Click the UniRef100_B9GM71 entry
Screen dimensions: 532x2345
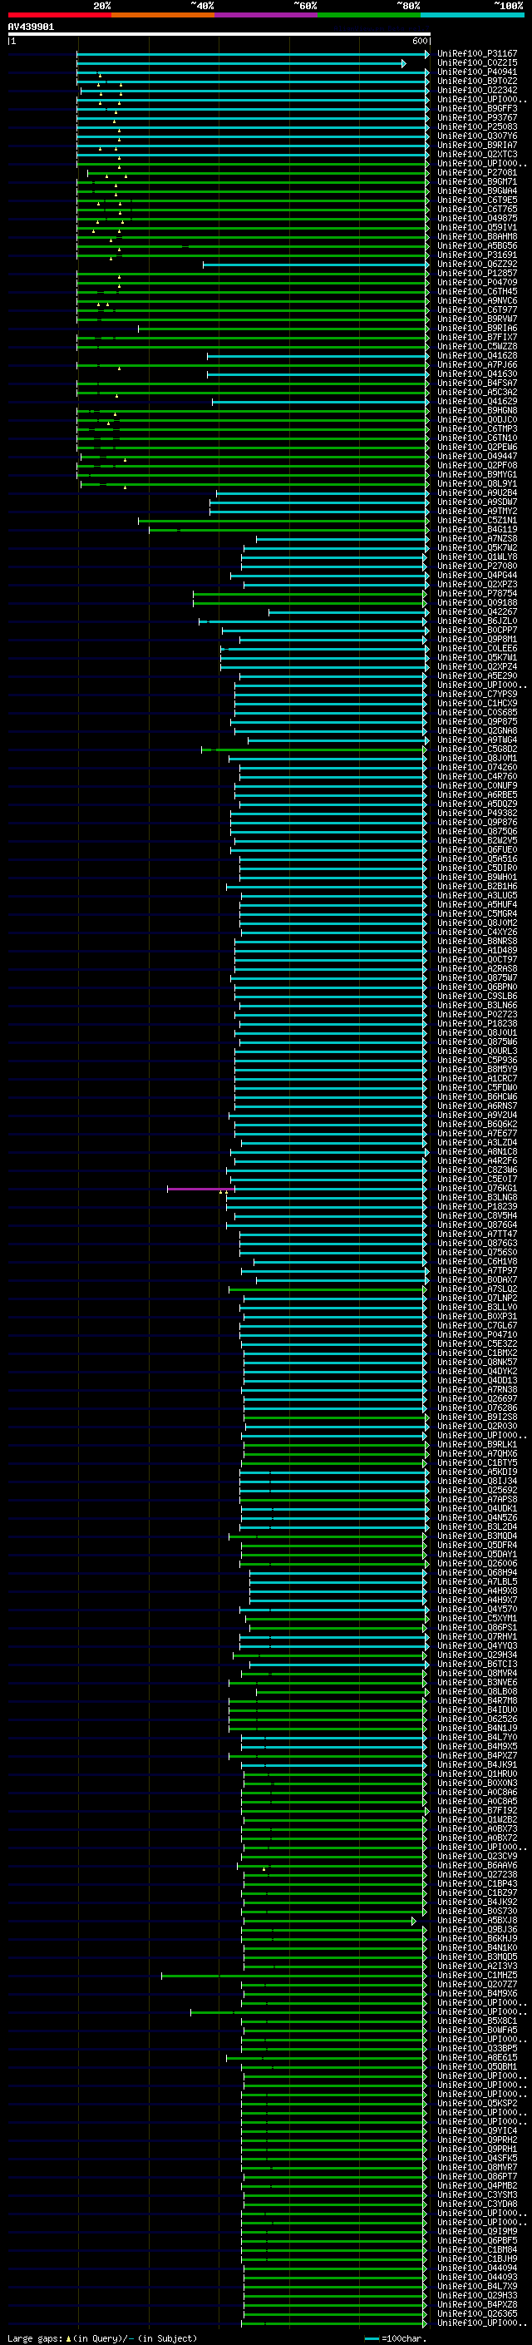[x=476, y=181]
